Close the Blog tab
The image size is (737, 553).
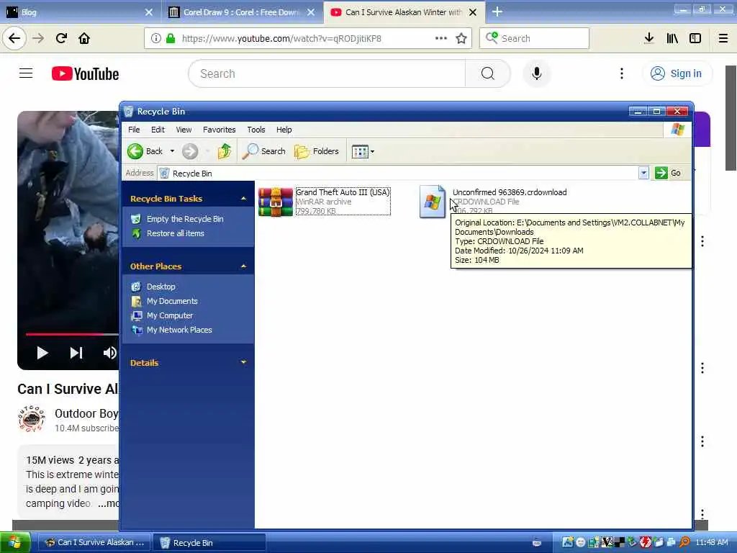point(149,12)
